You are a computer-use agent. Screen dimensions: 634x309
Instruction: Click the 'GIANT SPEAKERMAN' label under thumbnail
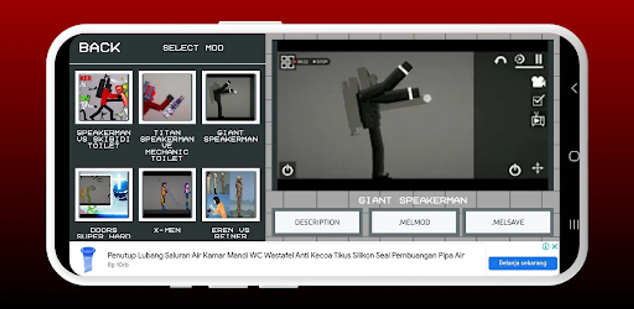[x=230, y=136]
